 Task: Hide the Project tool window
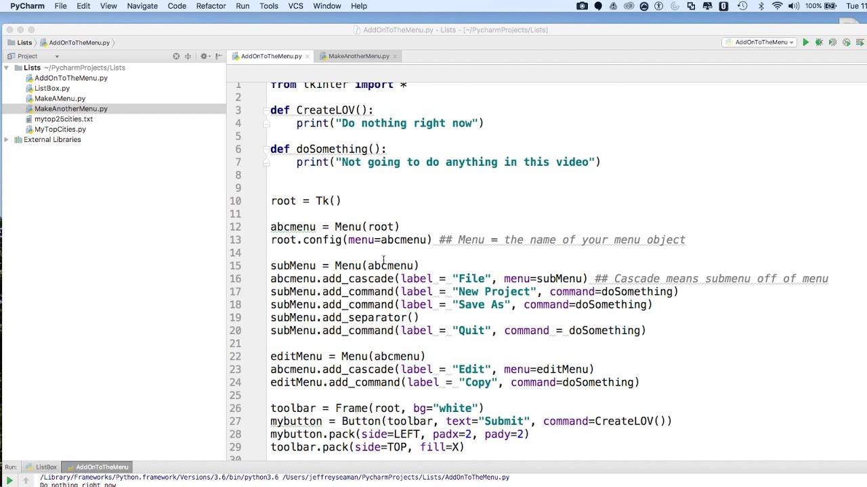coord(218,56)
